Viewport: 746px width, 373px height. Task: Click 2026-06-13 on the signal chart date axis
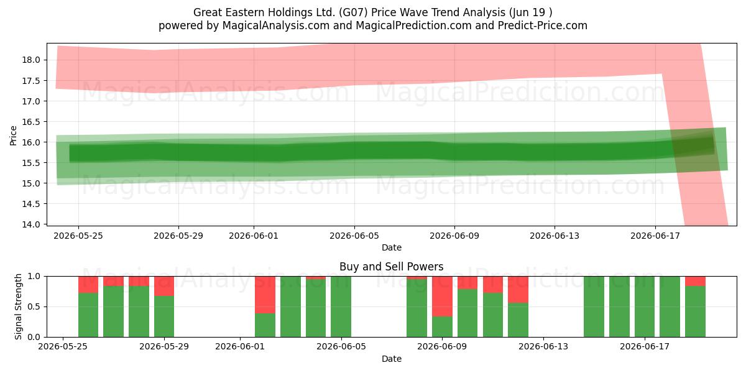[543, 348]
